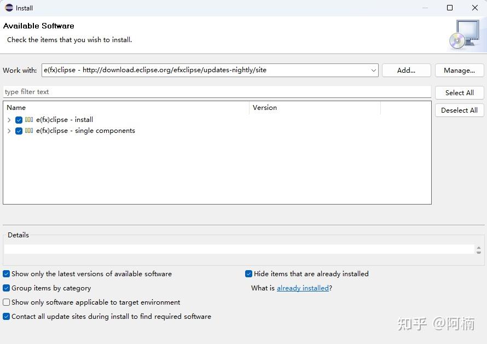Expand e(fx)clipse - single components node

pos(9,131)
